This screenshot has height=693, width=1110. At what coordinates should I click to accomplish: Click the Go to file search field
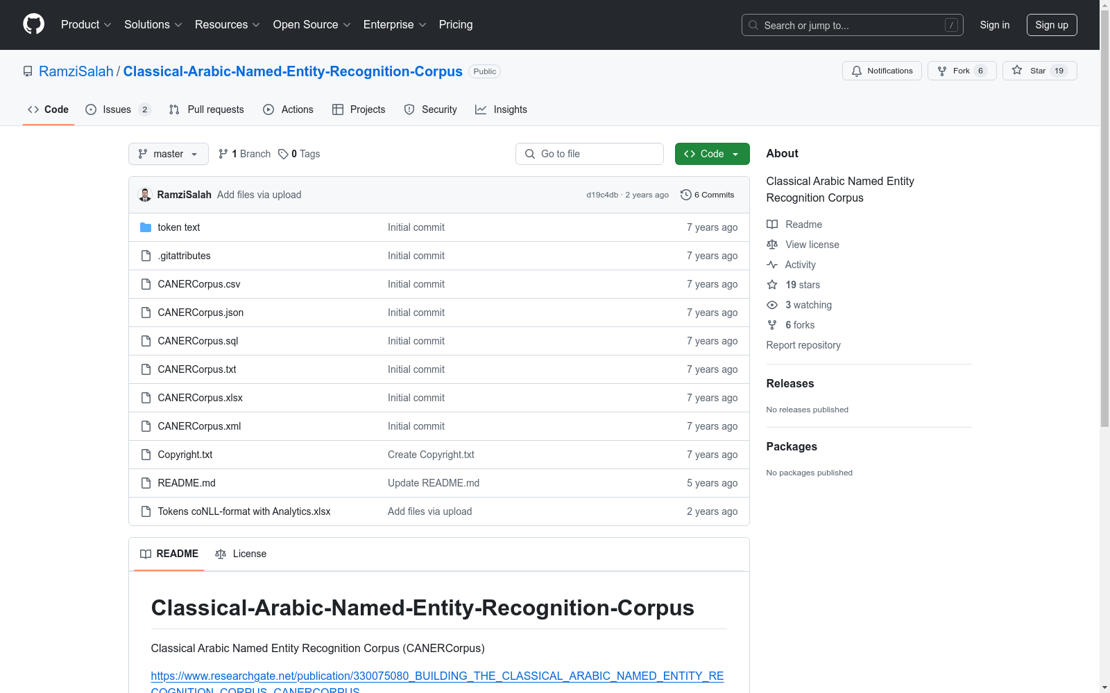pos(590,154)
